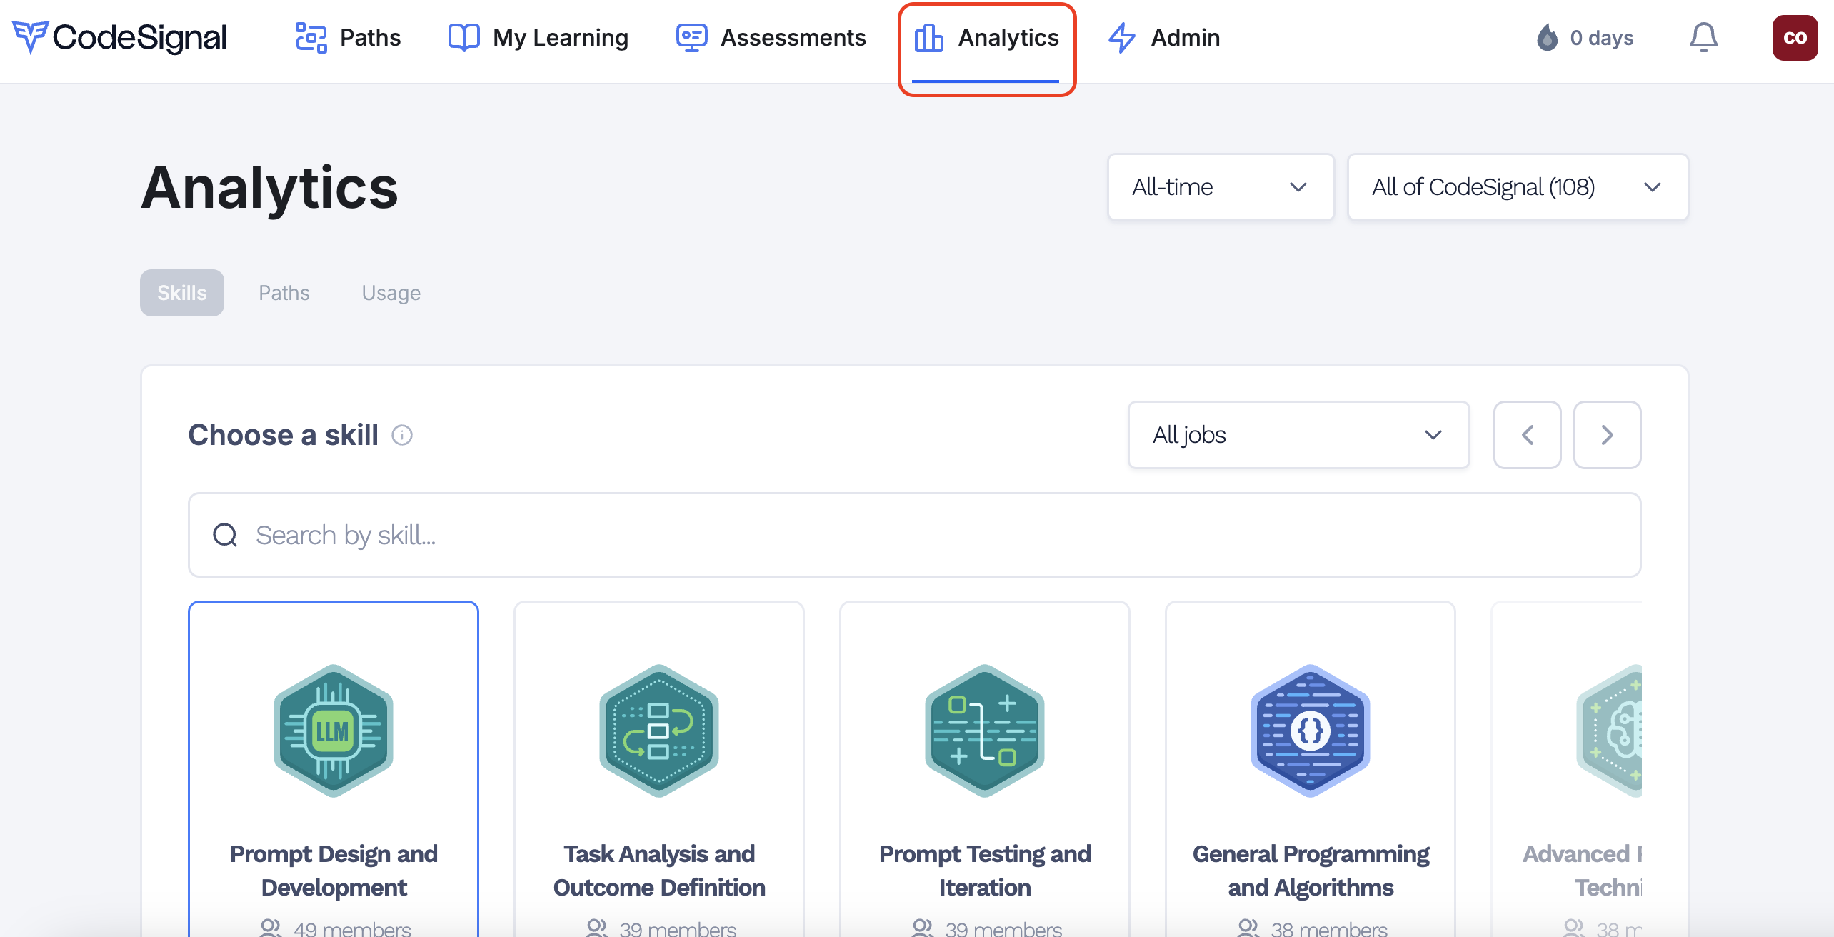Screen dimensions: 1834x937
Task: Select the Skills tab
Action: [182, 293]
